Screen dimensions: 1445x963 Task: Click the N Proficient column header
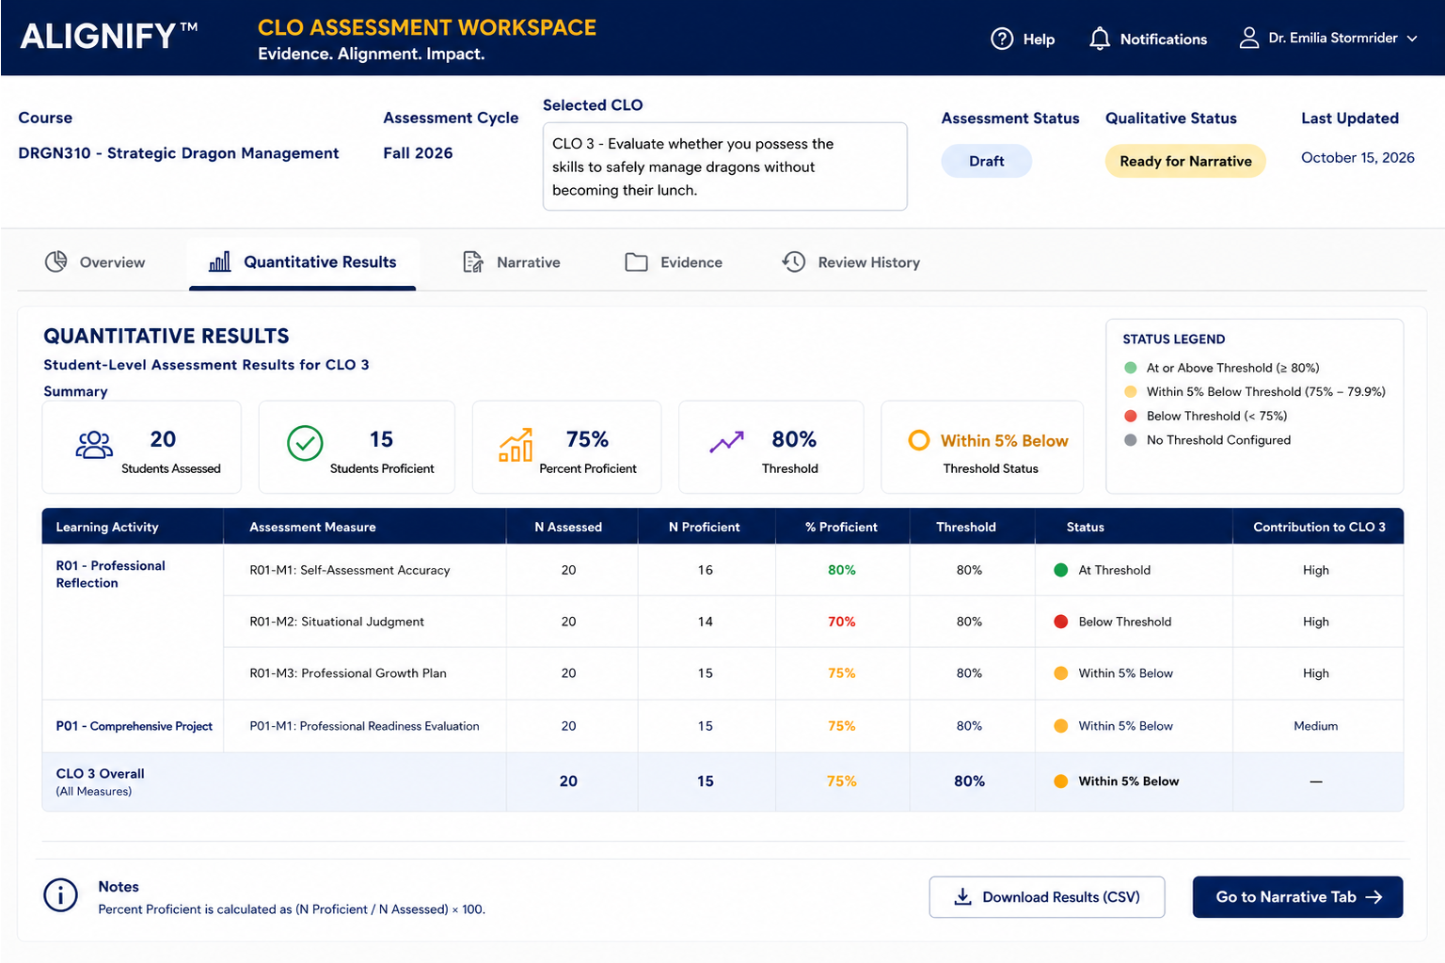click(705, 527)
